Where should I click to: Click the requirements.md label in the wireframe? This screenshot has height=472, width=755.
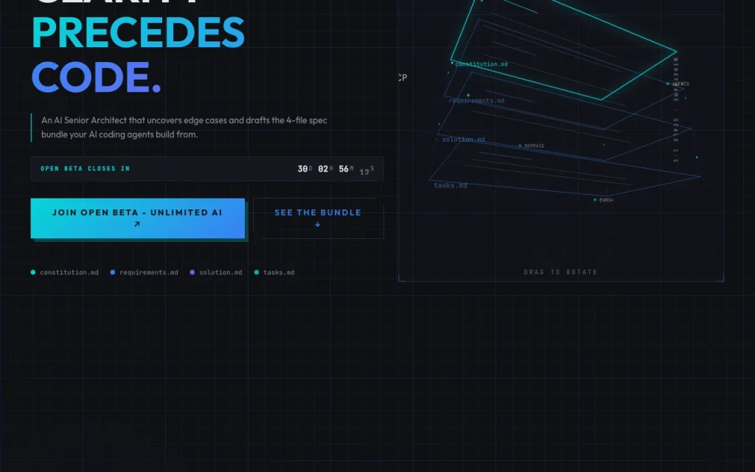[476, 100]
